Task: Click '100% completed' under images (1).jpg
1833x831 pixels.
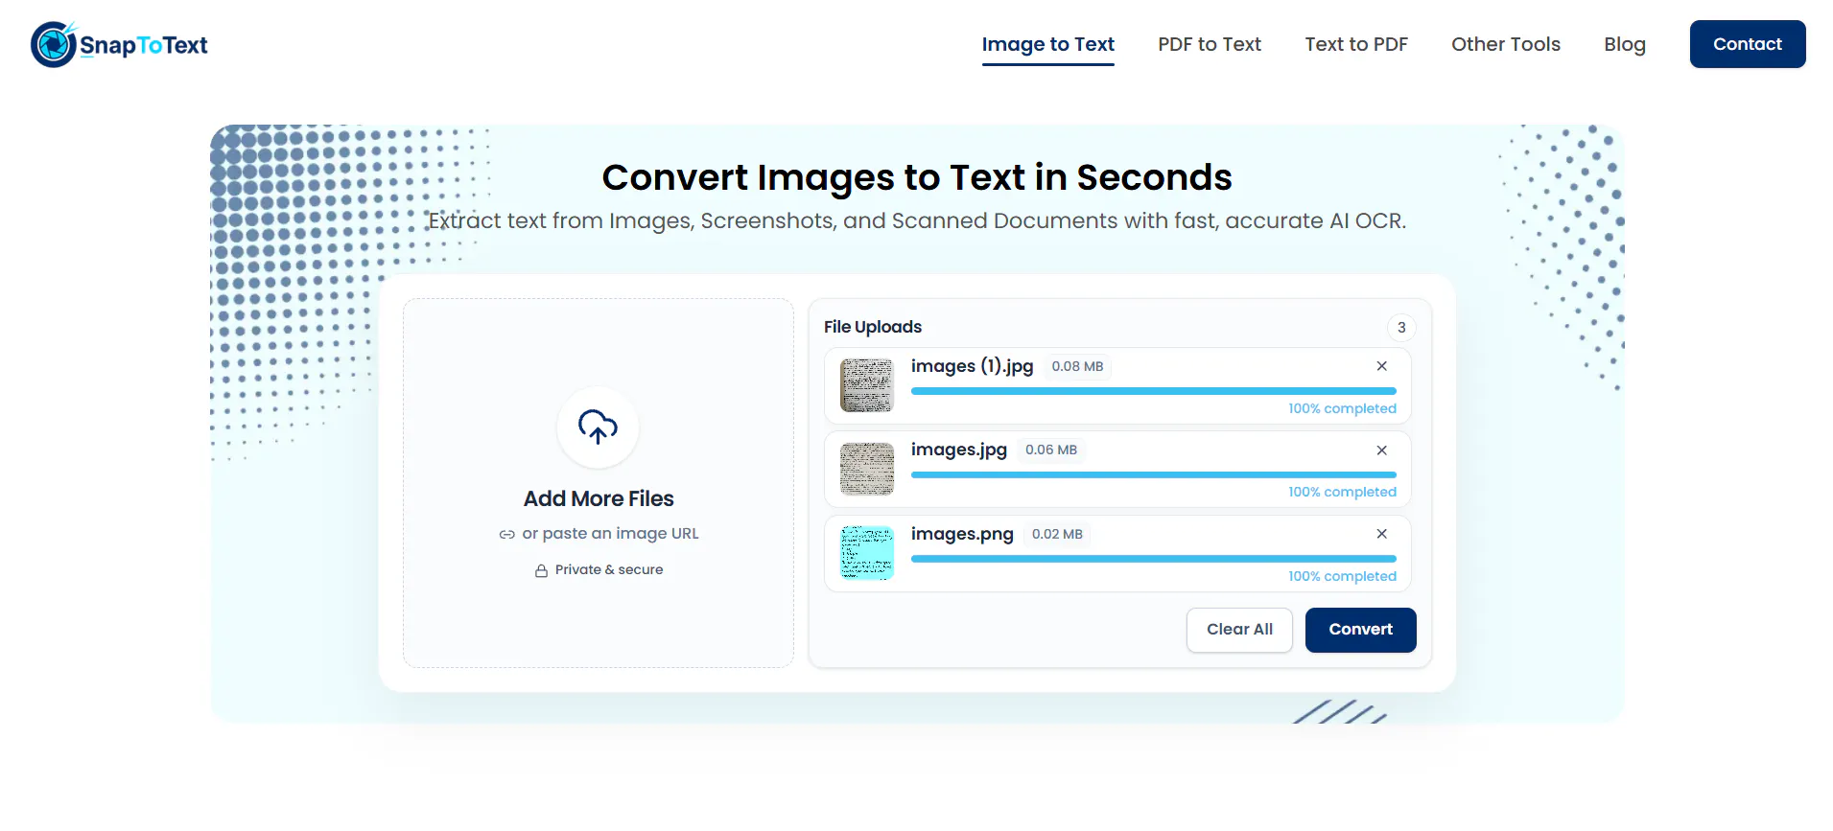Action: pos(1342,408)
